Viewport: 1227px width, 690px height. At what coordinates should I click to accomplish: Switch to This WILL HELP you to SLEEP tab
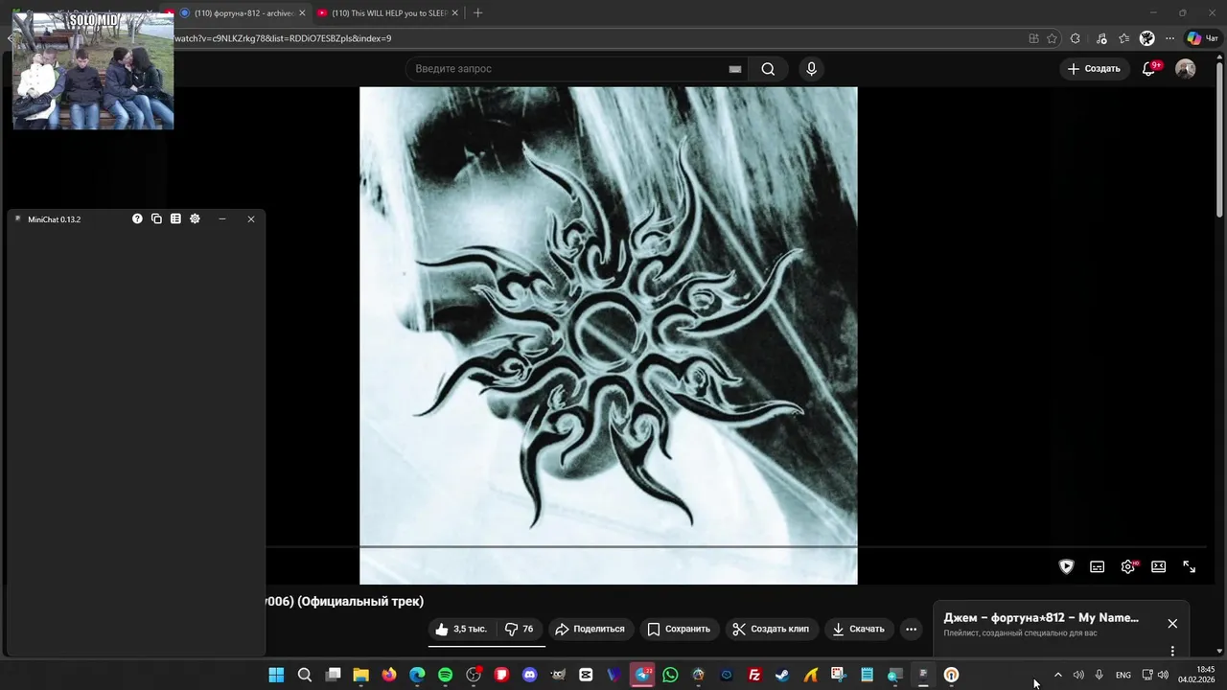coord(388,12)
